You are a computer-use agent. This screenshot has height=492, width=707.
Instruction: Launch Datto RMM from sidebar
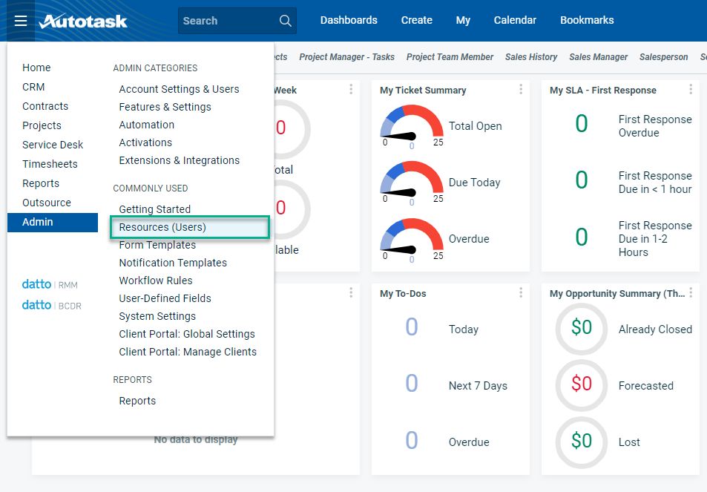(50, 284)
